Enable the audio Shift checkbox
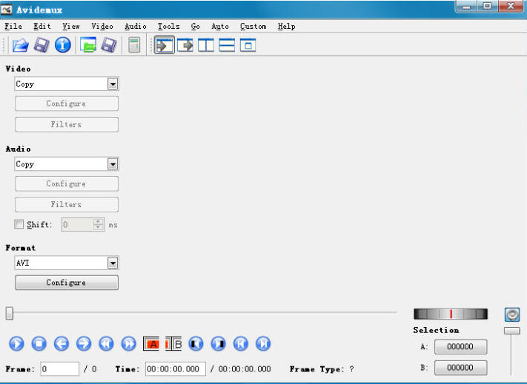Image resolution: width=527 pixels, height=384 pixels. pos(19,224)
